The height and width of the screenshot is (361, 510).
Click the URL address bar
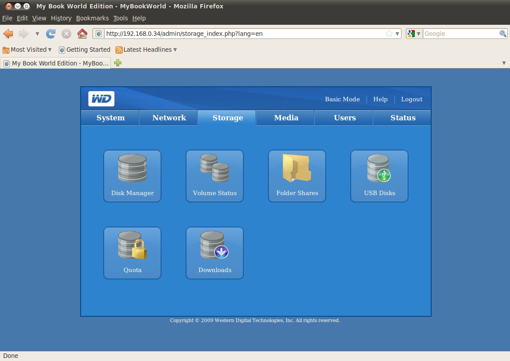point(243,34)
